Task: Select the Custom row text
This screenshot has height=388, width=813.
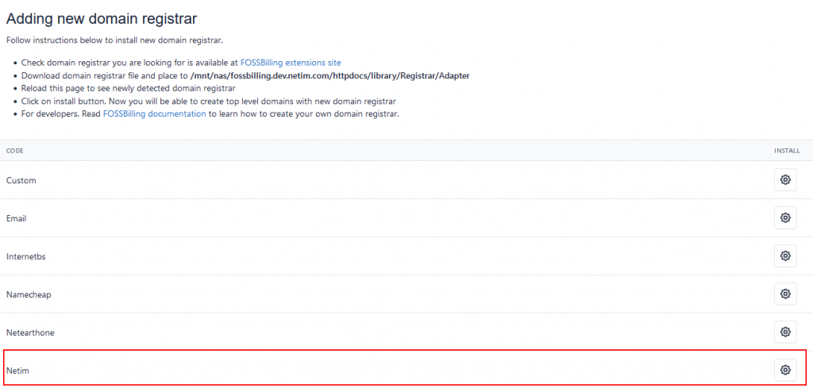Action: point(21,180)
